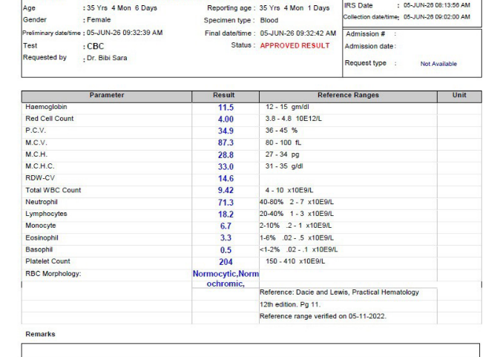Select the Specimen type value Blood
Screen dimensions: 500x357
click(269, 21)
